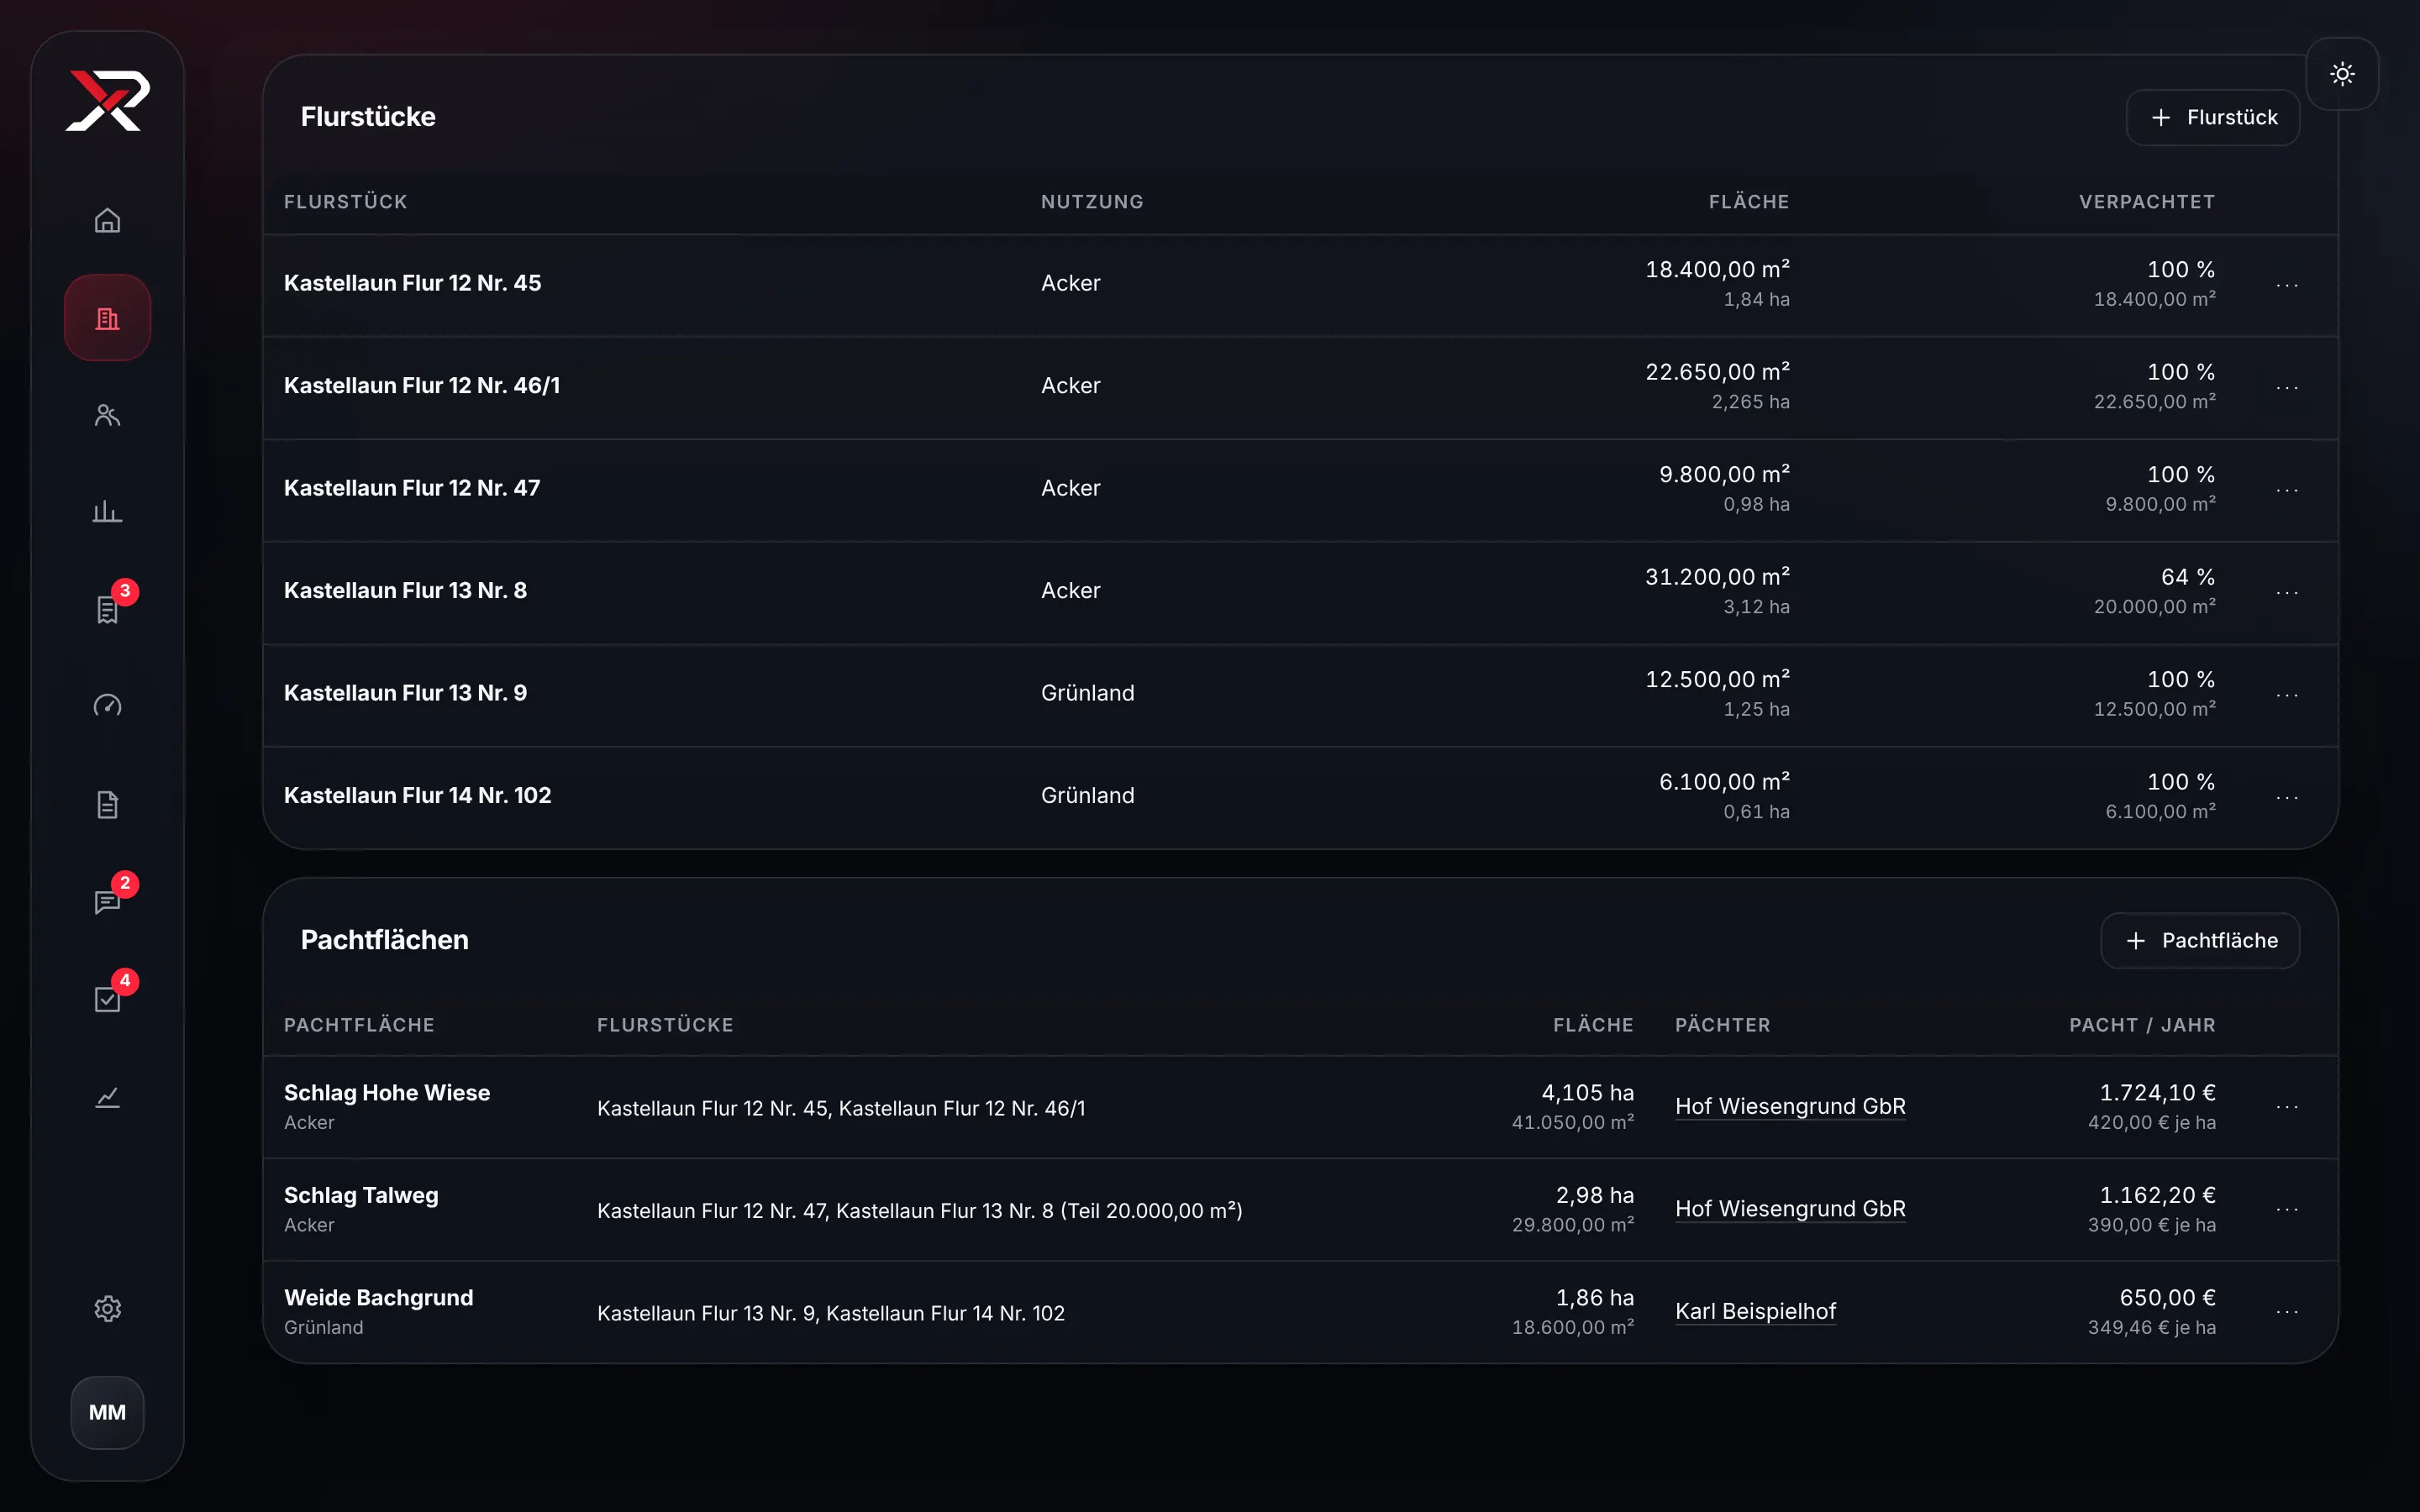Click the Kastellaun Flur 12 Nr. 45 name
Screen dimensions: 2420x1512
(x=412, y=283)
